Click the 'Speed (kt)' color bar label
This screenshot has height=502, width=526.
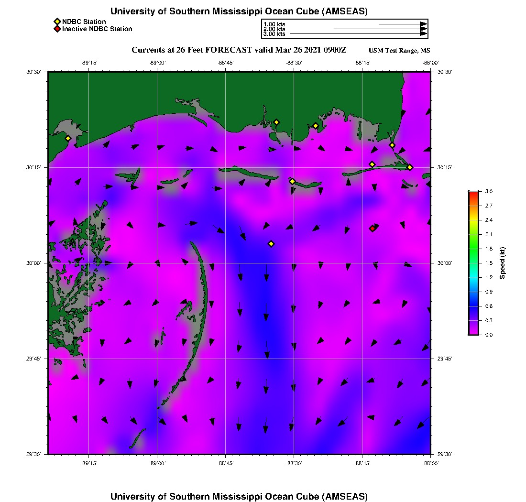tap(502, 263)
